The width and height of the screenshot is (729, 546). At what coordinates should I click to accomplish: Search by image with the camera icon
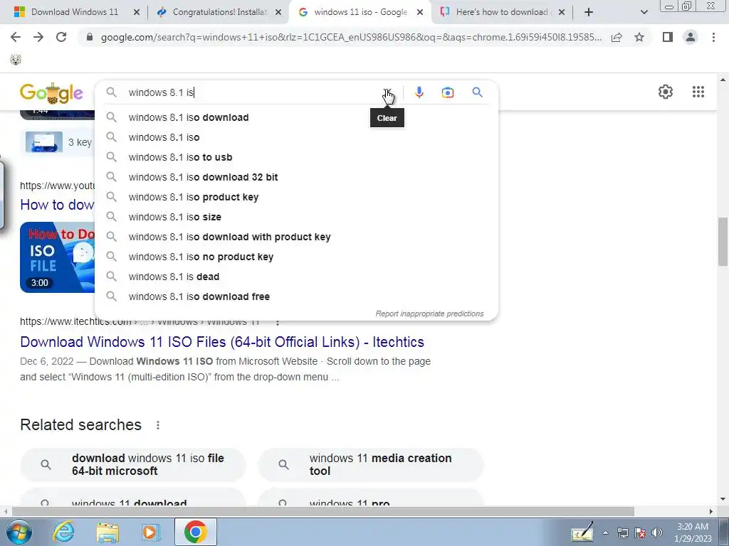coord(447,92)
